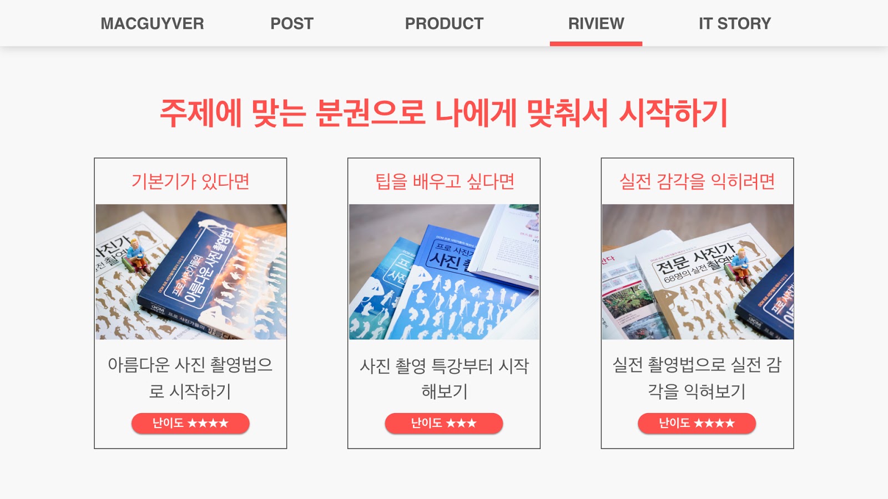
Task: Click the 실전 촬영법으로 실전 감각을 익혀보기 text
Action: [x=697, y=378]
